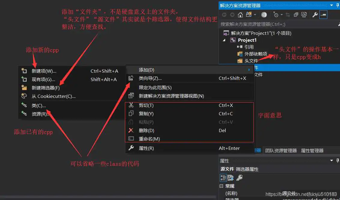Click the alphabetical sort icon in Properties panel
The height and width of the screenshot is (200, 340).
(x=230, y=177)
